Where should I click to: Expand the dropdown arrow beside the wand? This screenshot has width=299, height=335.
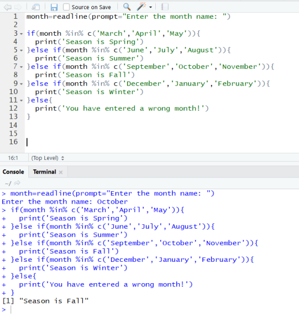[151, 7]
